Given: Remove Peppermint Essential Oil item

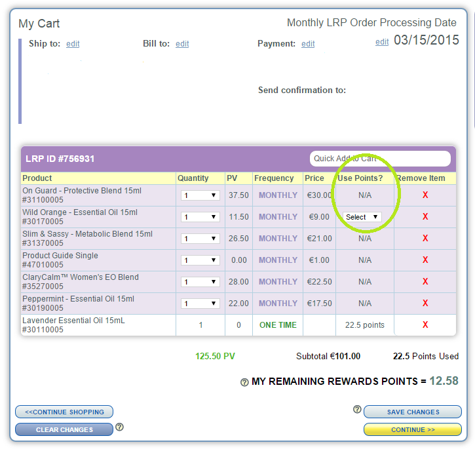Looking at the screenshot, I should click(x=425, y=303).
